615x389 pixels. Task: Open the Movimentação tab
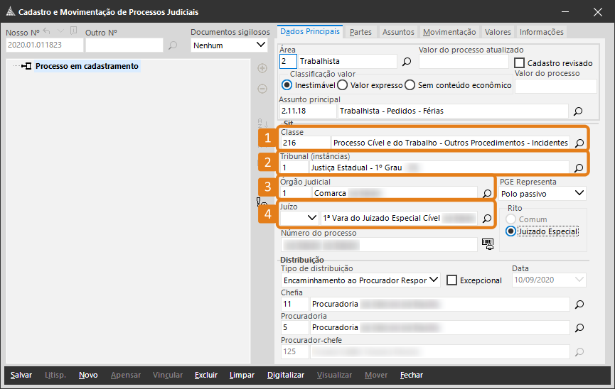pyautogui.click(x=449, y=32)
